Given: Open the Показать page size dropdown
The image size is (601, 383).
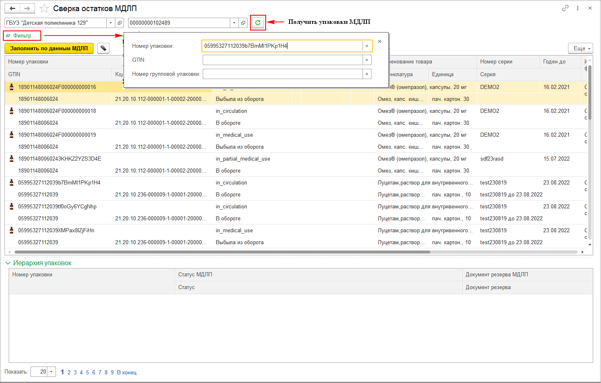Looking at the screenshot, I should click(x=51, y=372).
